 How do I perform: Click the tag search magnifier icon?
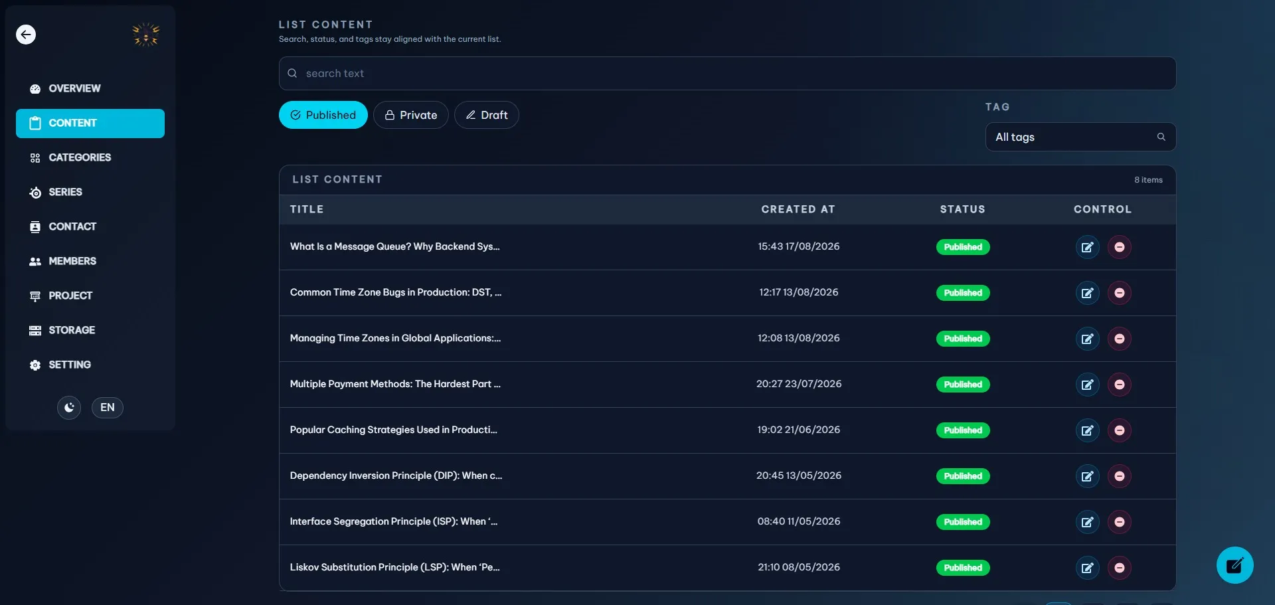(1161, 137)
